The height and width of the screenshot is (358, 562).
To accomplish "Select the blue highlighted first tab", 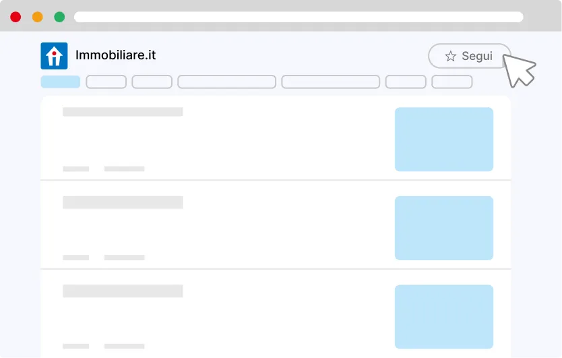I will click(x=61, y=82).
